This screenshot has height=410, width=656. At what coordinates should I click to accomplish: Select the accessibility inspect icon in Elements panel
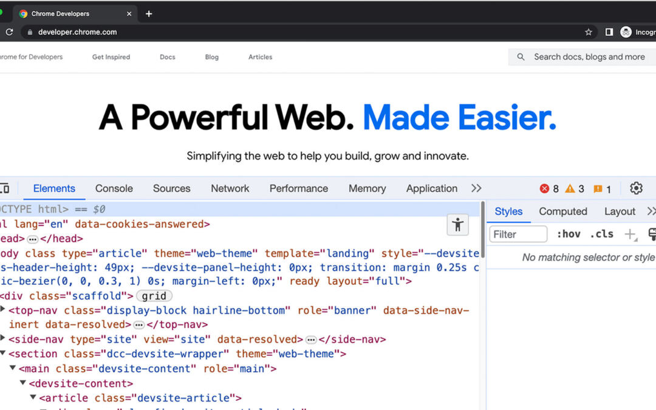click(457, 225)
